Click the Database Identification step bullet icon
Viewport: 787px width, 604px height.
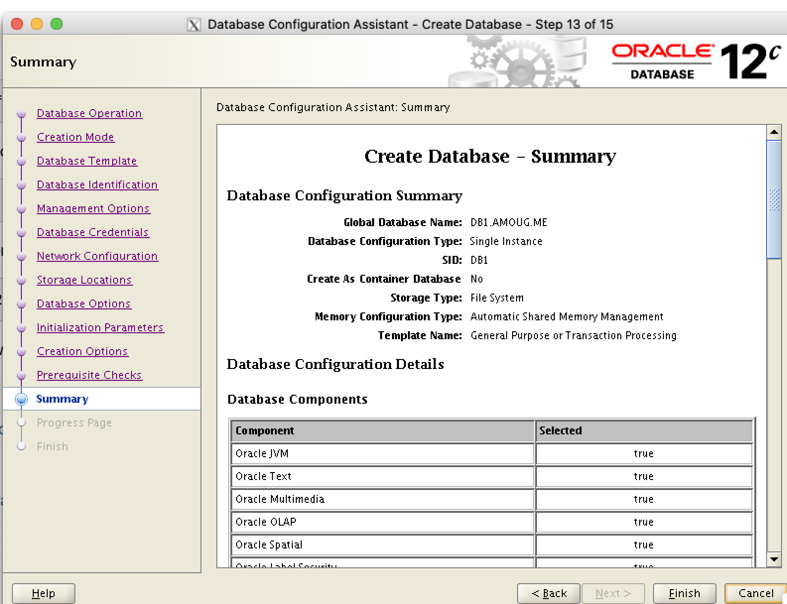pos(21,185)
